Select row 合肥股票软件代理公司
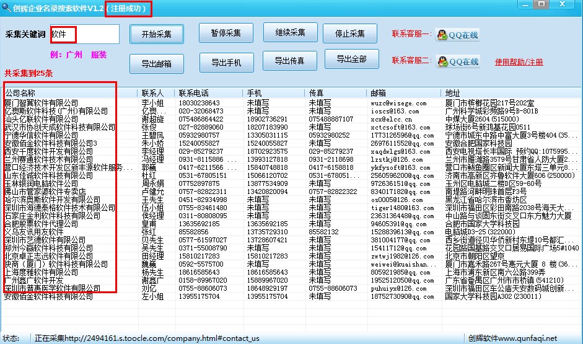Viewport: 583px width, 344px height. 292,224
